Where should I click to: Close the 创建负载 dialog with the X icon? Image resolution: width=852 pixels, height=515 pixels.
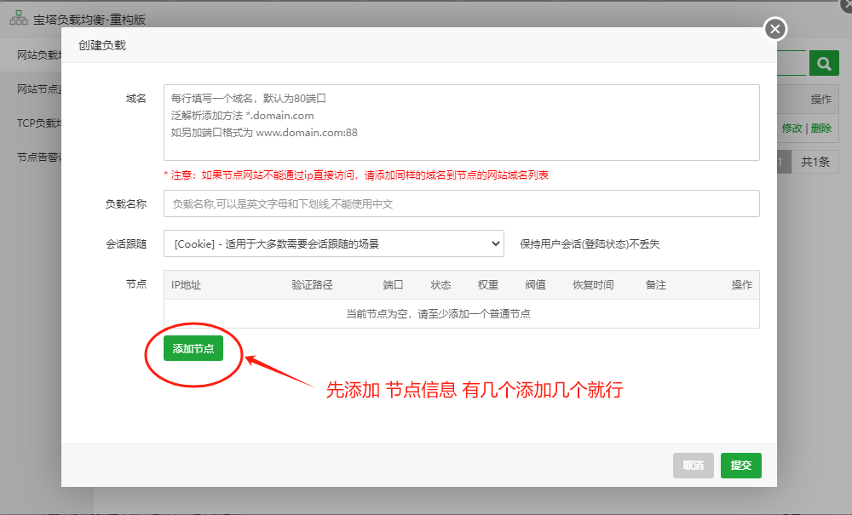coord(775,29)
